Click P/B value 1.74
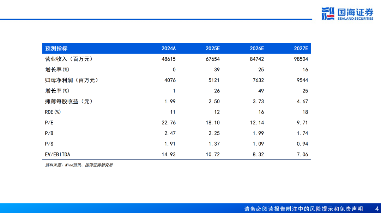 [x=302, y=133]
